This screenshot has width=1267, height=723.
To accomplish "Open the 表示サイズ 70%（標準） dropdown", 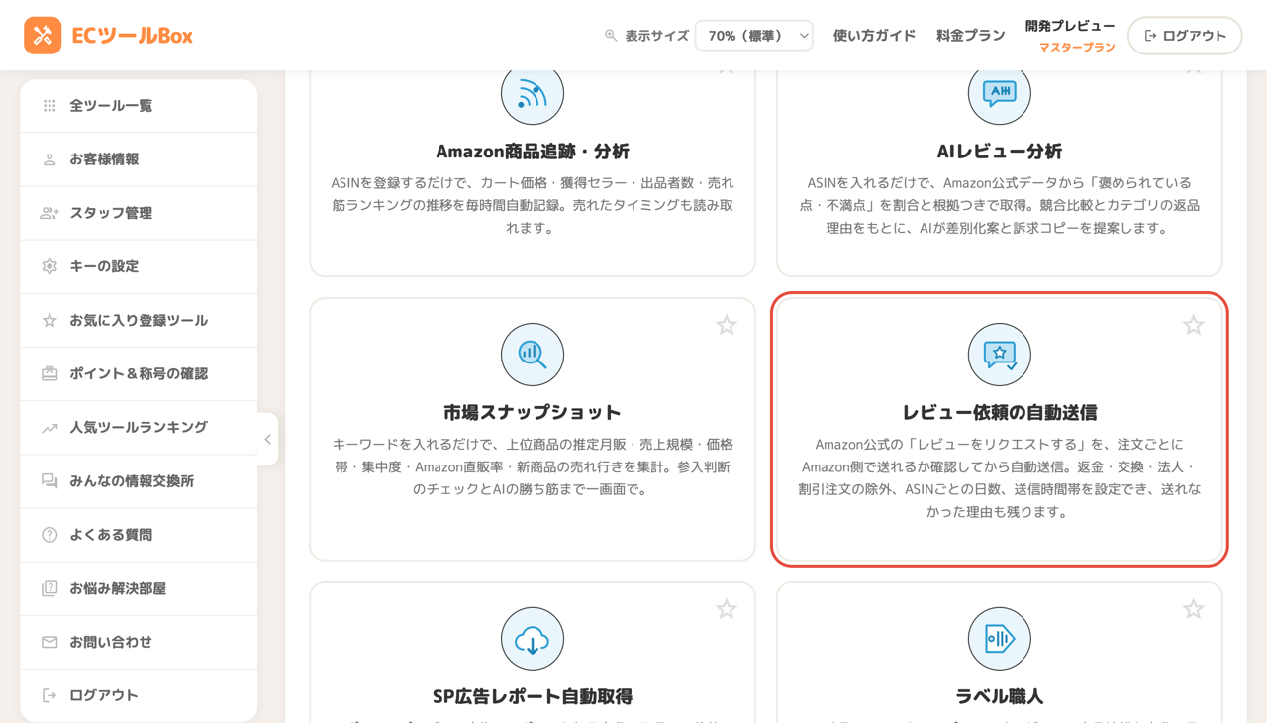I will point(754,36).
